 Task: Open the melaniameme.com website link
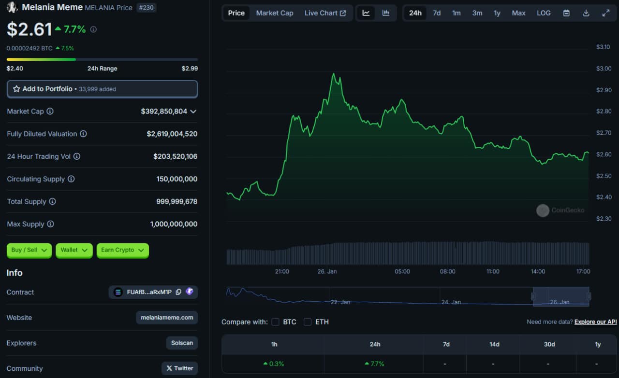pyautogui.click(x=167, y=318)
